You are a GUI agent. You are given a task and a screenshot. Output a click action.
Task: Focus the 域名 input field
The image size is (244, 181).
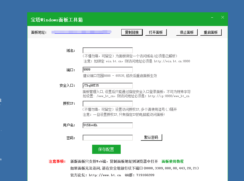(108, 50)
